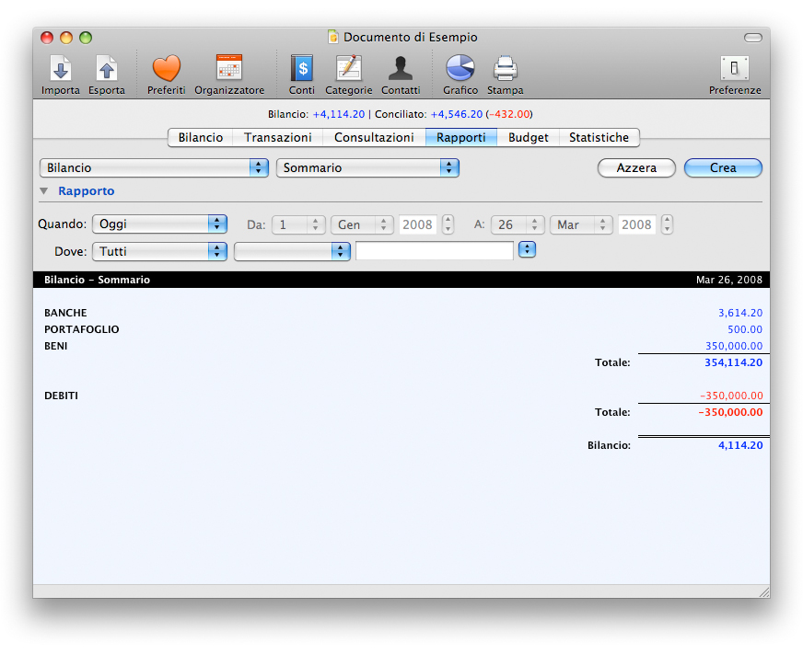Open the Categorie icon
803x654 pixels.
349,68
